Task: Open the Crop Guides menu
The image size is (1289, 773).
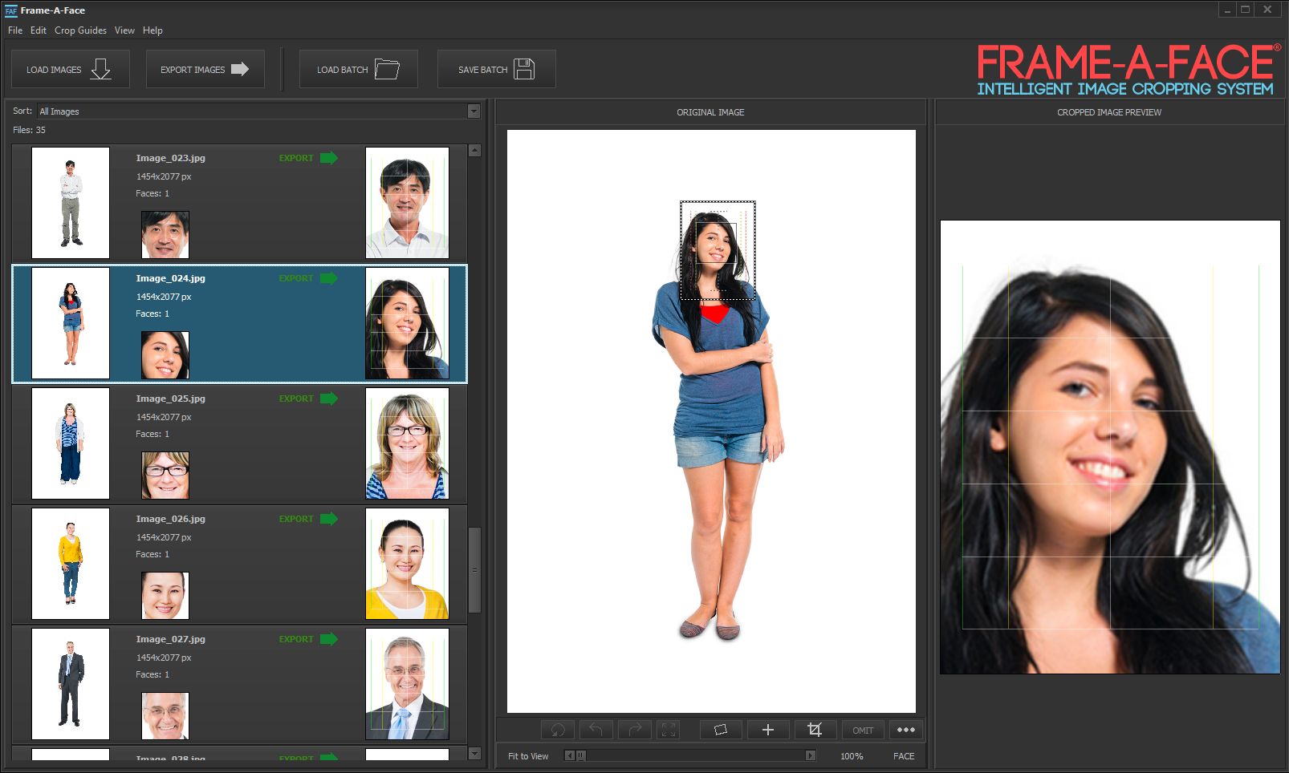Action: tap(79, 30)
